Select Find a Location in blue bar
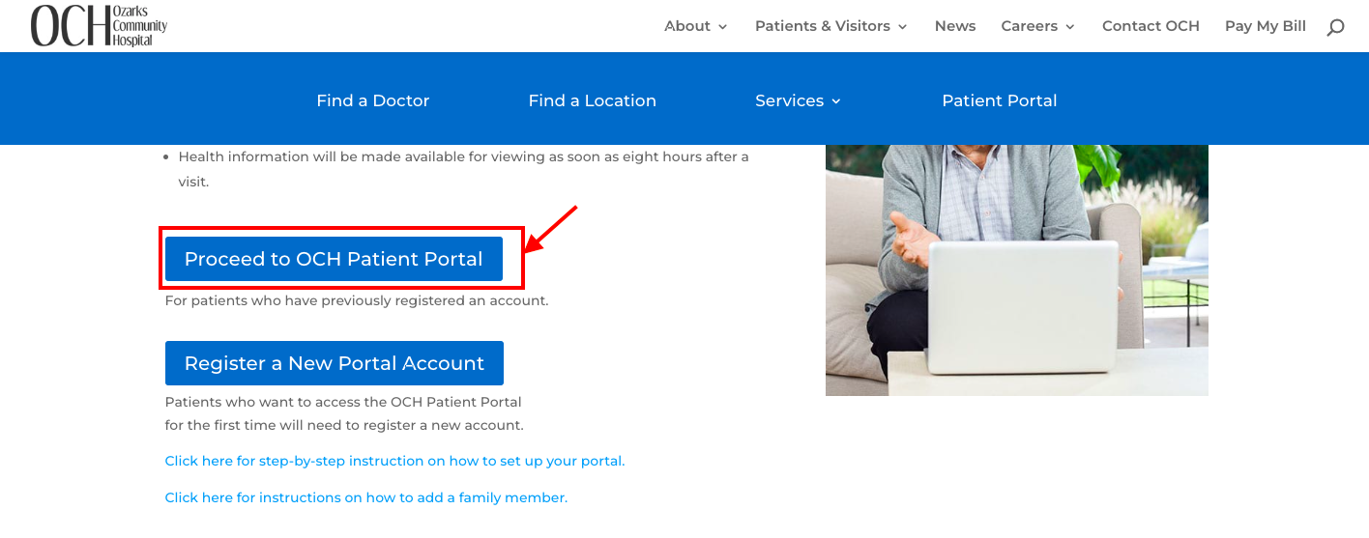The width and height of the screenshot is (1369, 538). (593, 100)
